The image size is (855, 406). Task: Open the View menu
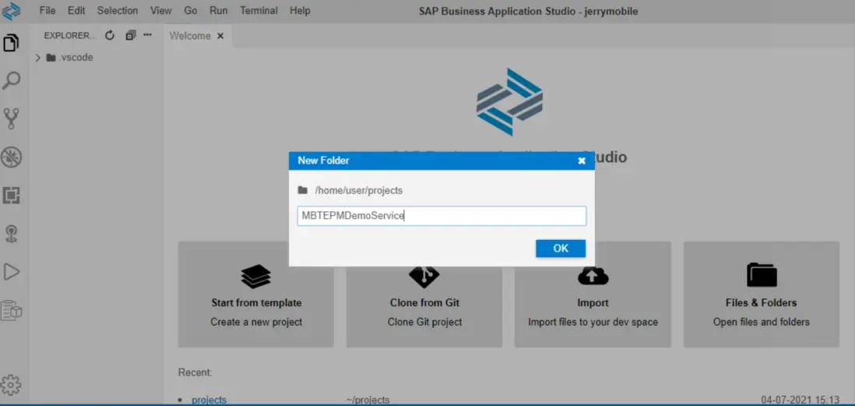pyautogui.click(x=161, y=10)
